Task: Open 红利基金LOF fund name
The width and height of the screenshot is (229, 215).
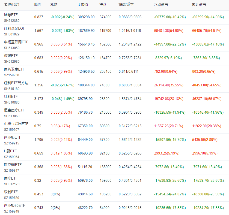Action: 14,28
